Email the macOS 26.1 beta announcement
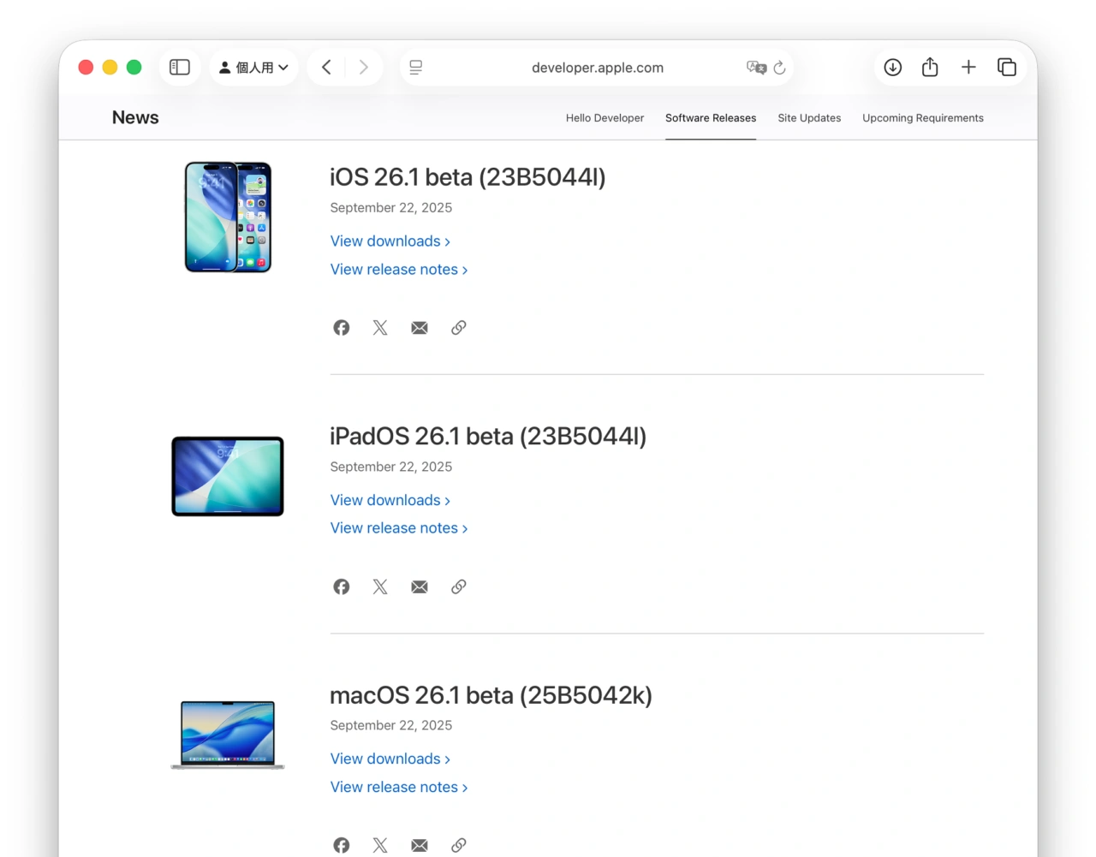The height and width of the screenshot is (857, 1096). pyautogui.click(x=419, y=845)
